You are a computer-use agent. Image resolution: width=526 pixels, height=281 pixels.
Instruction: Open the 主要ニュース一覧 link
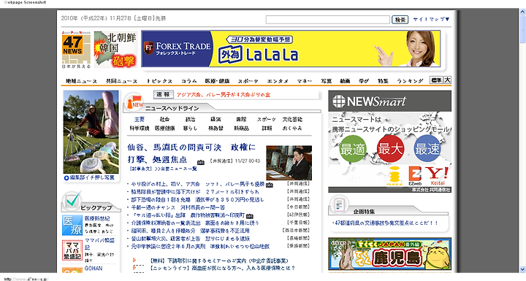[179, 169]
